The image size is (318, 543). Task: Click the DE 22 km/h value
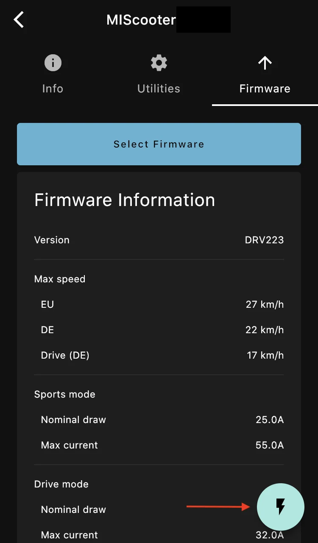264,330
